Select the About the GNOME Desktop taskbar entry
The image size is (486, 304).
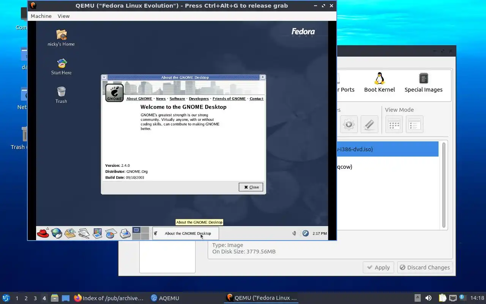click(x=185, y=233)
